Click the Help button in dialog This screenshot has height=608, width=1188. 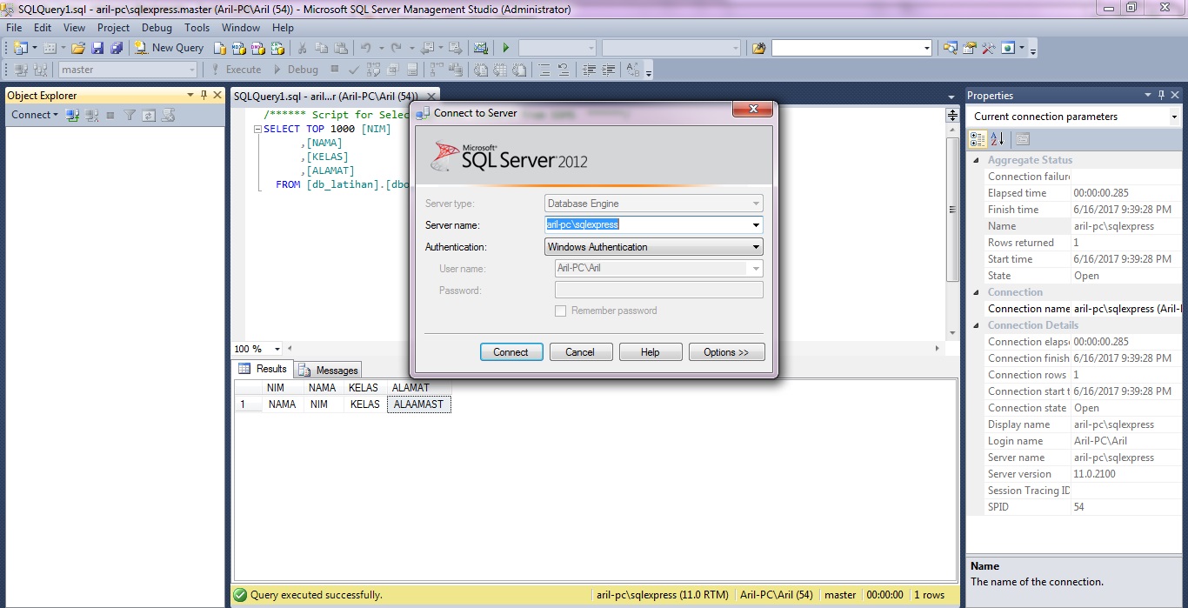[x=650, y=352]
